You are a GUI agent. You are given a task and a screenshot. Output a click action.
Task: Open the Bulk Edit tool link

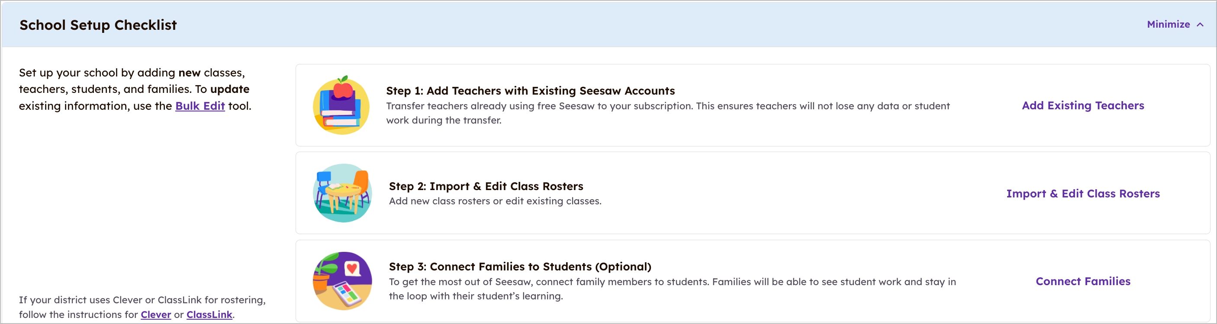click(200, 106)
